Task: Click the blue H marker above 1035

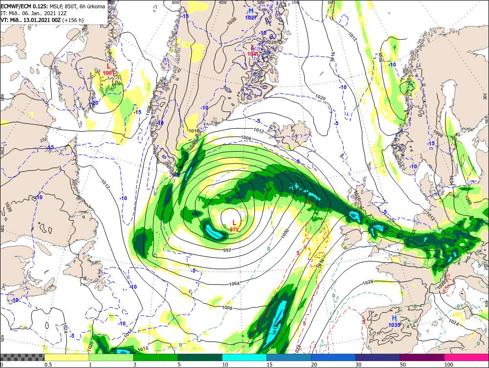Action: pos(394,318)
